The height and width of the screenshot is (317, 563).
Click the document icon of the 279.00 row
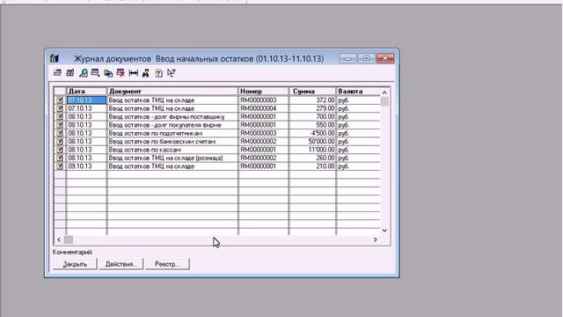point(60,108)
